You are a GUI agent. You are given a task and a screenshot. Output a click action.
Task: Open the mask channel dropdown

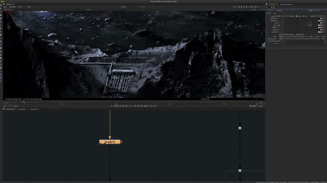292,37
